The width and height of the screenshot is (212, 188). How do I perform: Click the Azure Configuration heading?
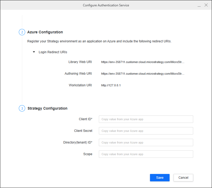click(45, 32)
